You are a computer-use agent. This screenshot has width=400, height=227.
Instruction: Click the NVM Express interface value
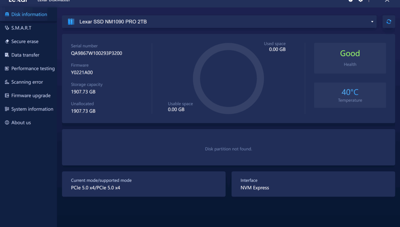(255, 188)
